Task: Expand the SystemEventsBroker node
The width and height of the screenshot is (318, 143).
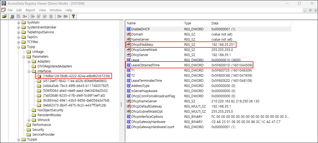Action: click(19, 27)
